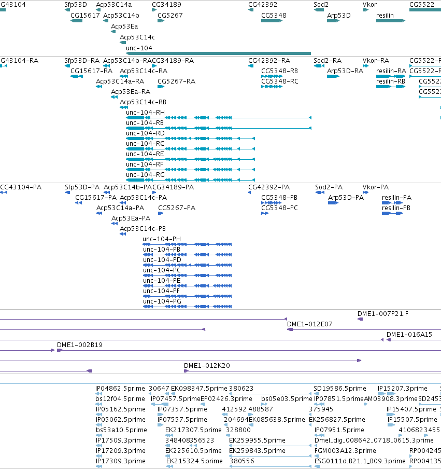
Task: Click the resilin-PB protein label
Action: [396, 208]
